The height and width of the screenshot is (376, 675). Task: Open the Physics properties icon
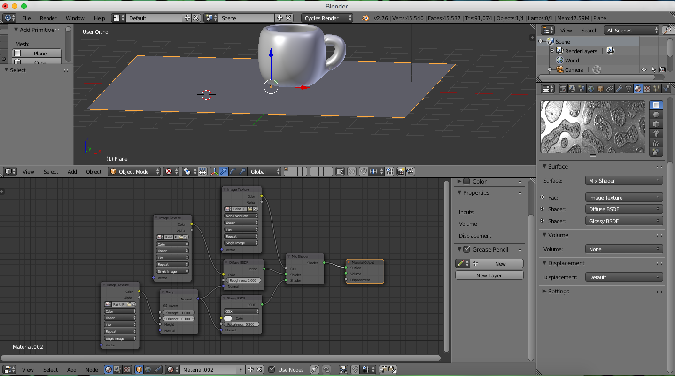coord(666,88)
